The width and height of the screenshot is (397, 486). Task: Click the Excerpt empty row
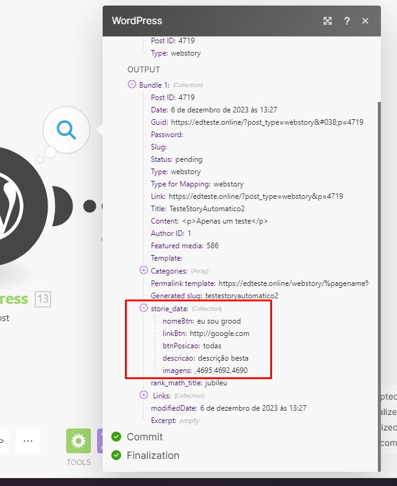tap(175, 421)
